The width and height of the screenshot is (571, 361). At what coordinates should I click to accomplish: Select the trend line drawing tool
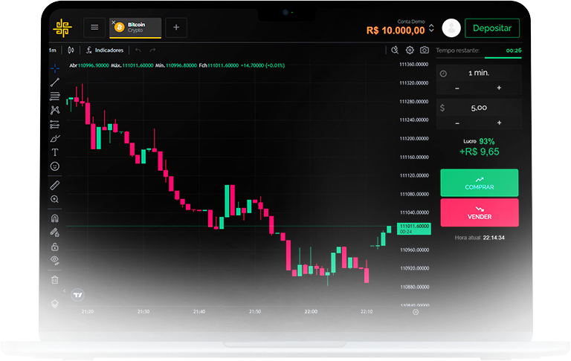54,82
